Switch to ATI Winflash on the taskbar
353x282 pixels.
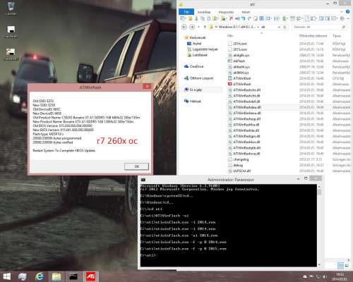click(91, 276)
